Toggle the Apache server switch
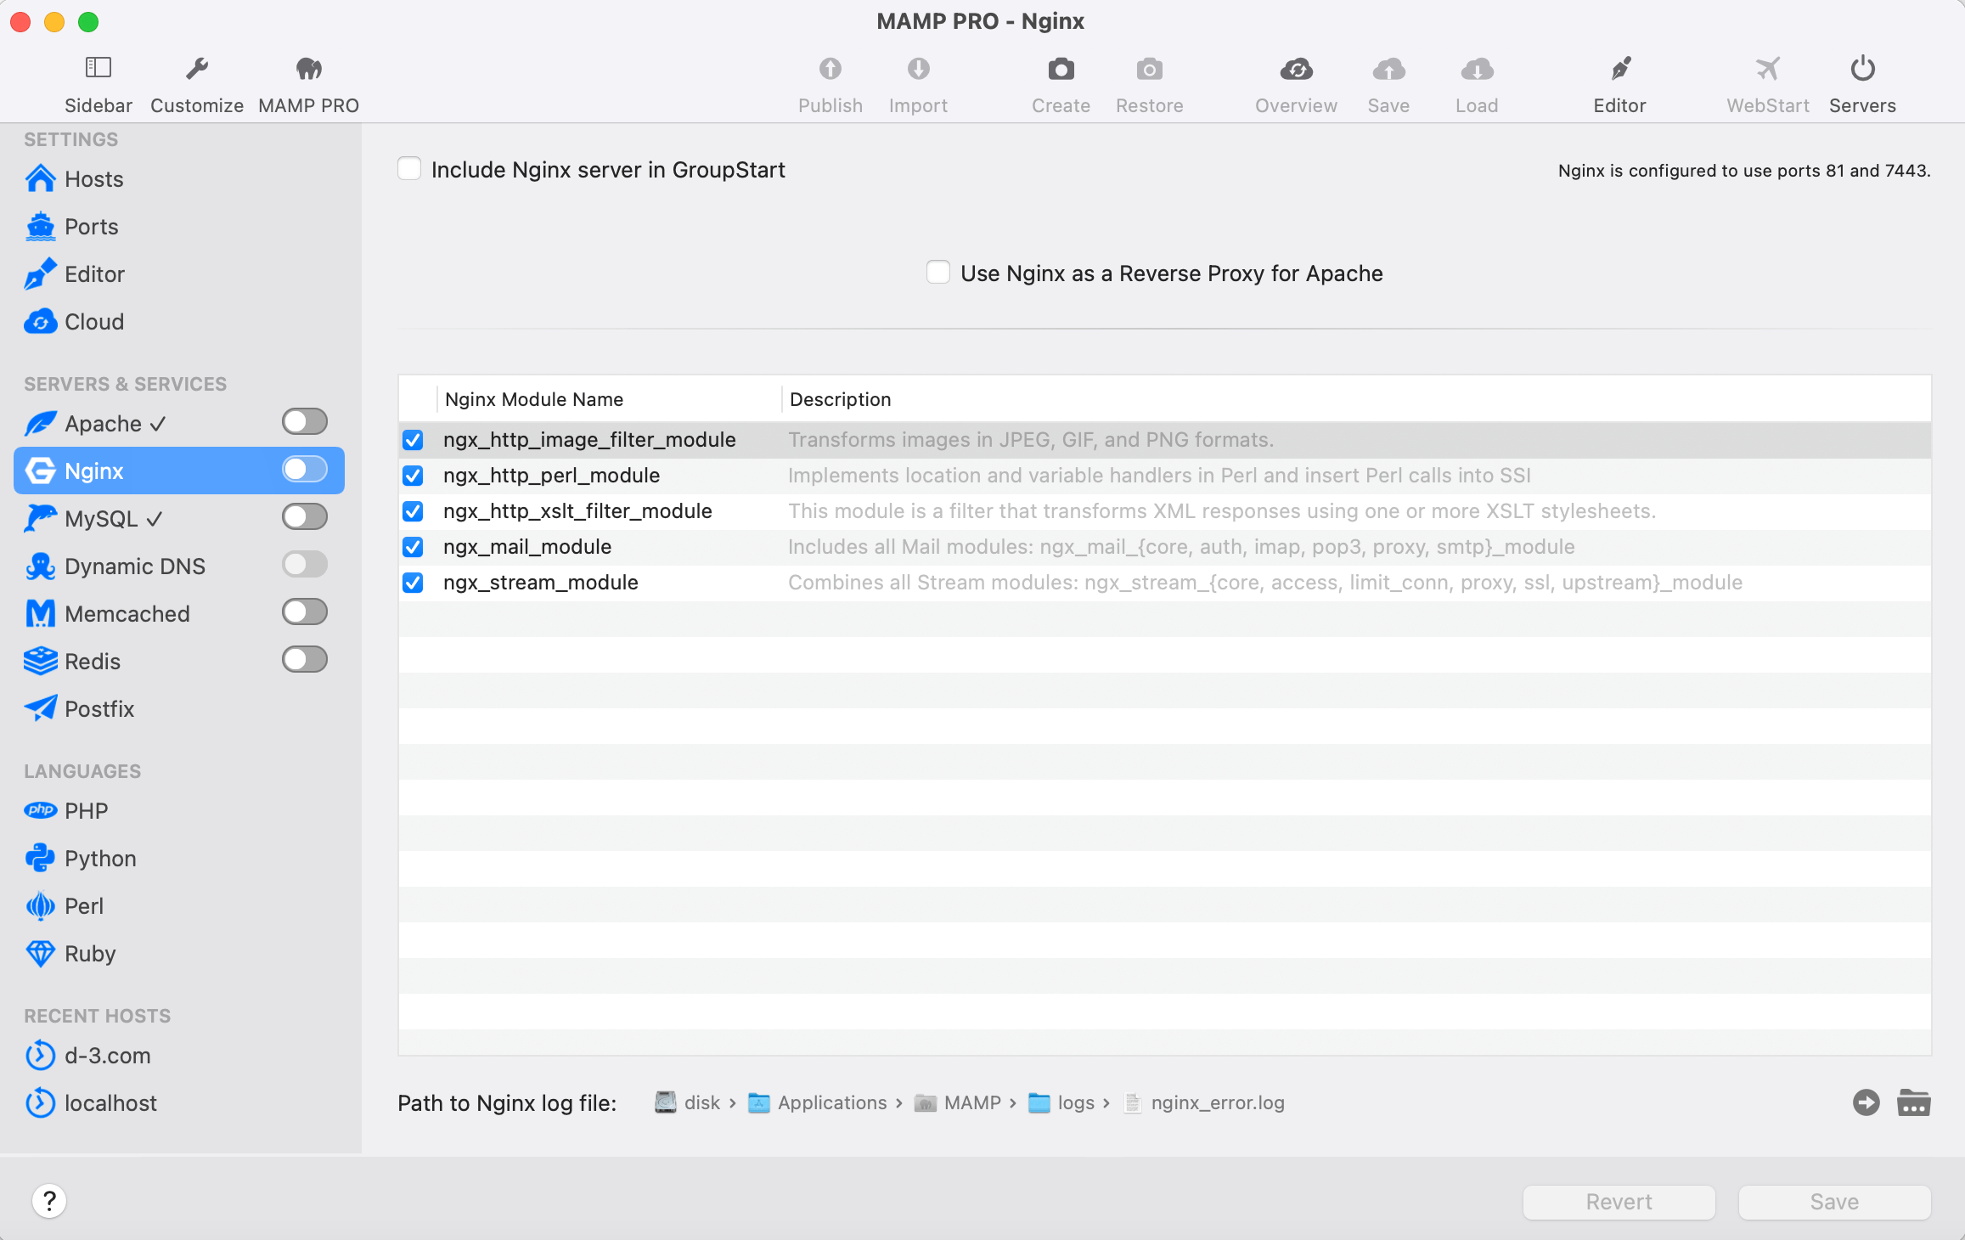 [305, 421]
